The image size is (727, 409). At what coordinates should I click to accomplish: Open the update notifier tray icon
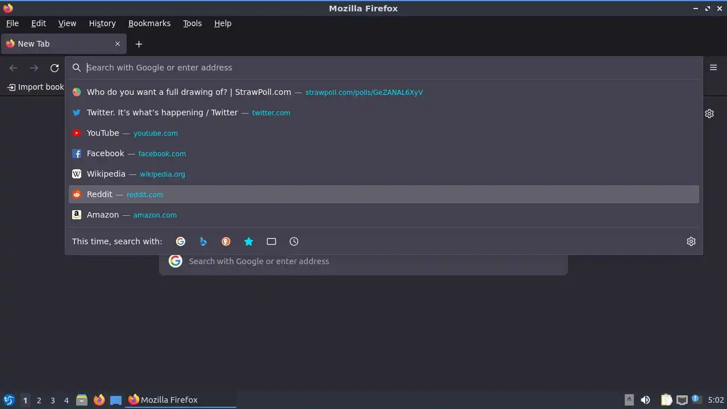[696, 399]
